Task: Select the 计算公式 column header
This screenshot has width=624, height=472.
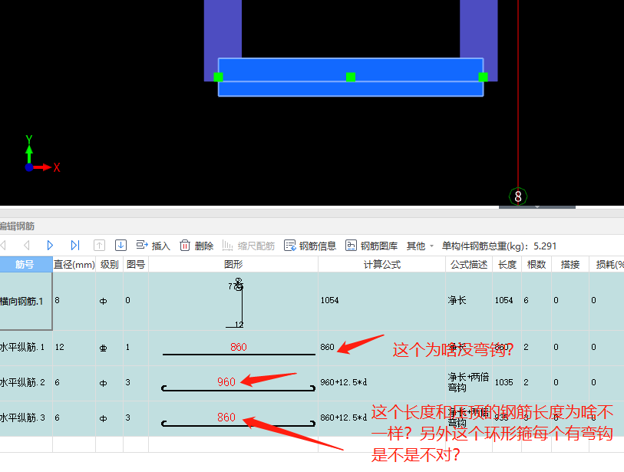Action: 381,264
